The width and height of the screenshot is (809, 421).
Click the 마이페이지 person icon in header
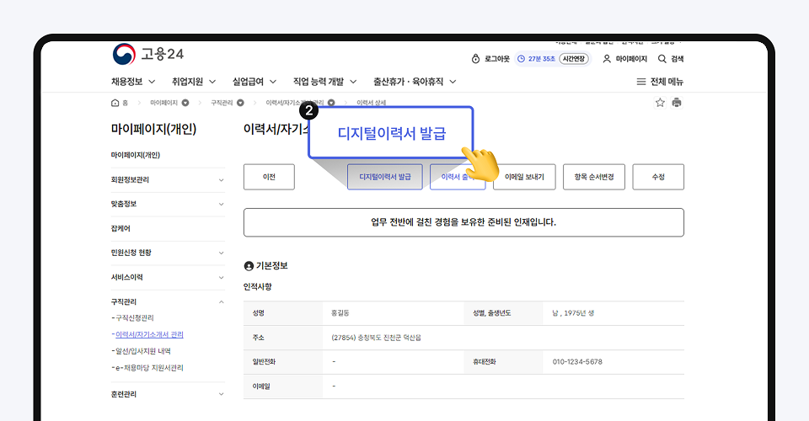click(x=607, y=59)
